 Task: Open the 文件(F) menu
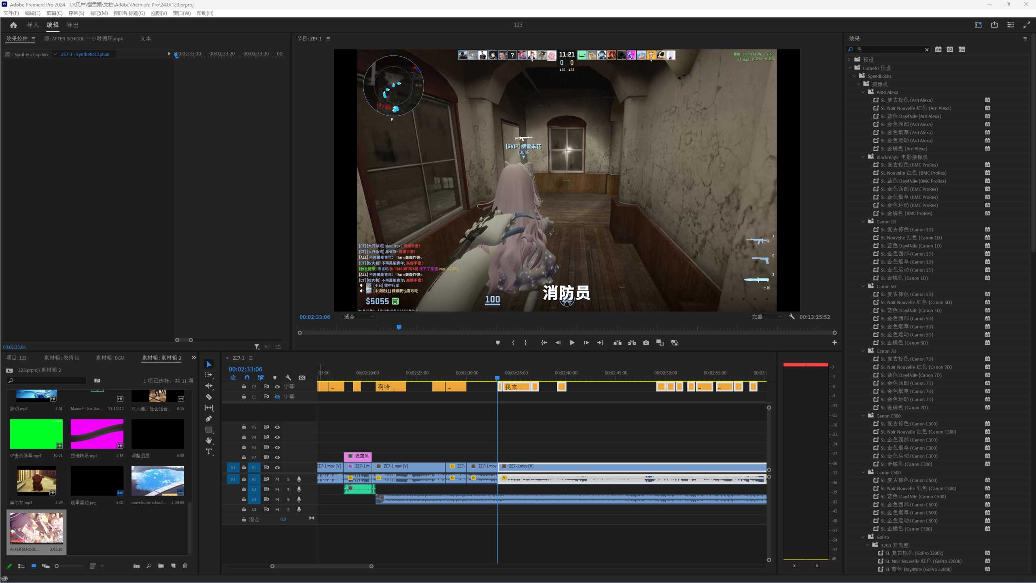tap(11, 13)
